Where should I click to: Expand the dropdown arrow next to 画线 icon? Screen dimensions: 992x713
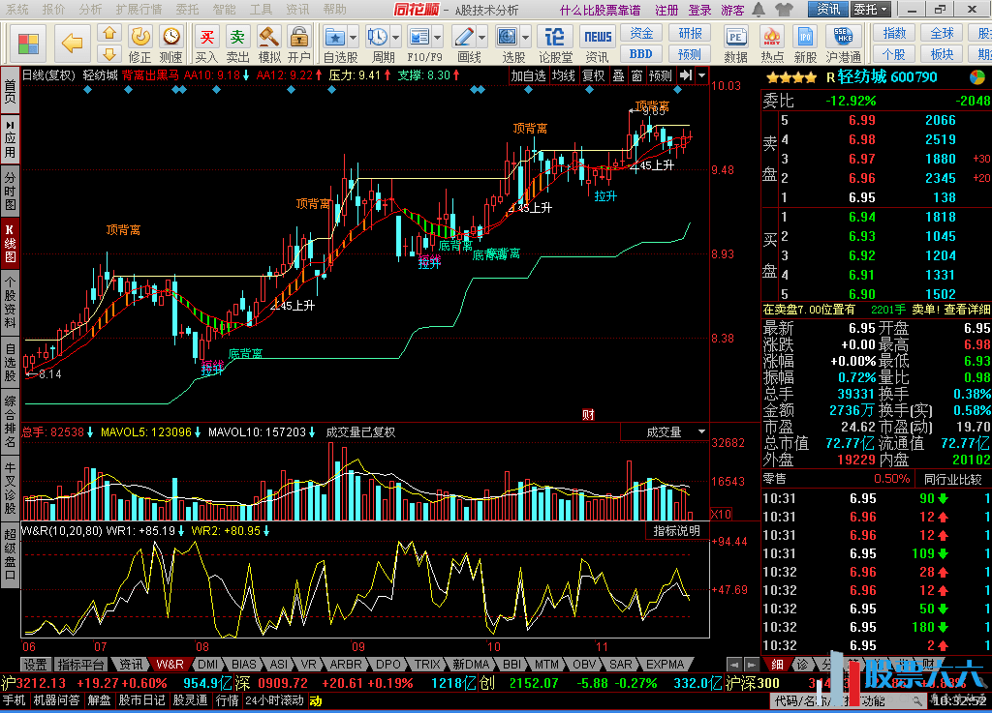pyautogui.click(x=482, y=38)
